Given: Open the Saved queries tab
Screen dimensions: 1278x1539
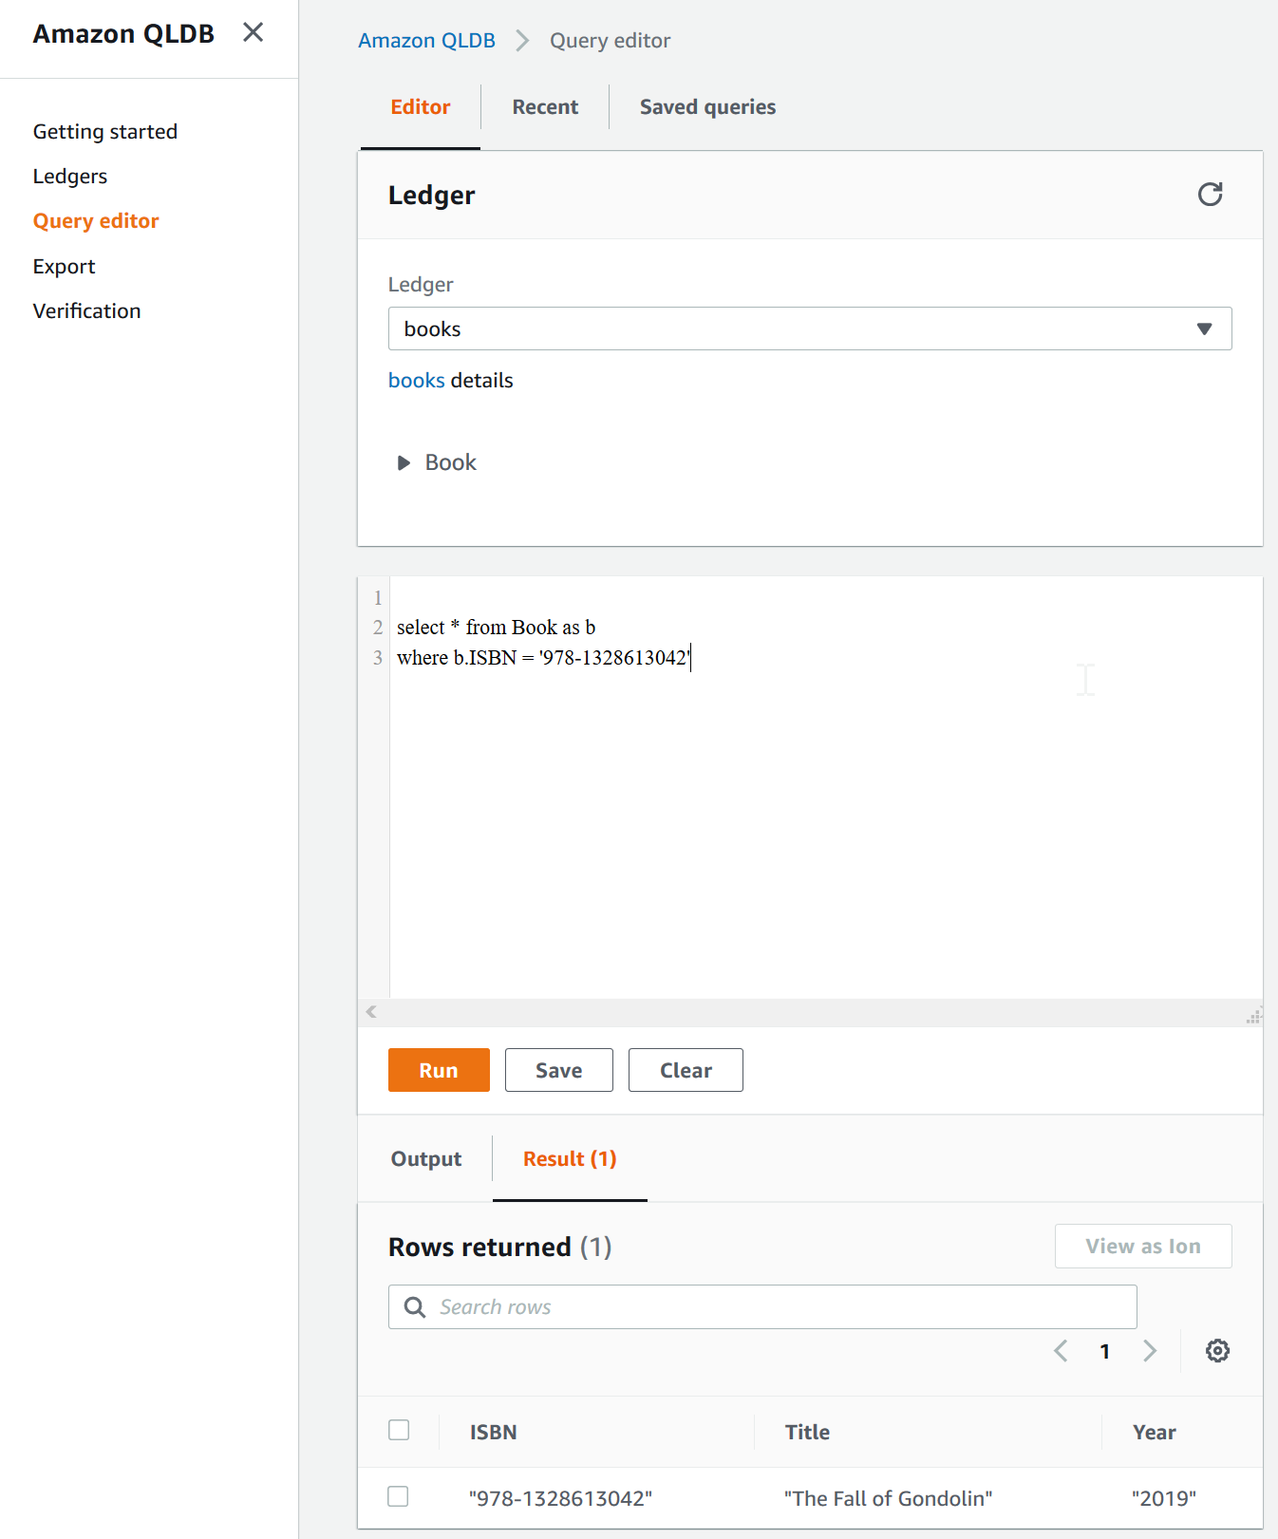Looking at the screenshot, I should [707, 107].
